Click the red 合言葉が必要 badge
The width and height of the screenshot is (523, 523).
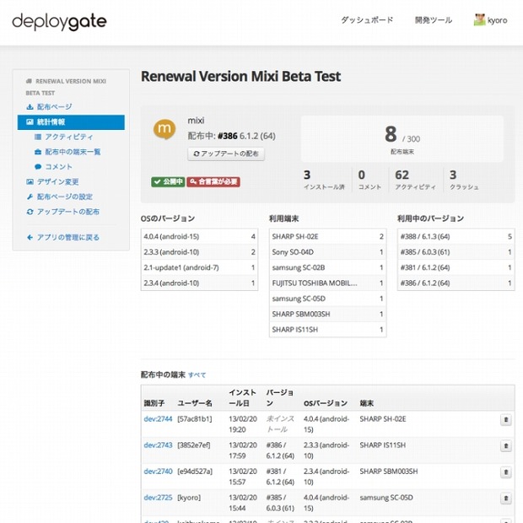pos(213,181)
